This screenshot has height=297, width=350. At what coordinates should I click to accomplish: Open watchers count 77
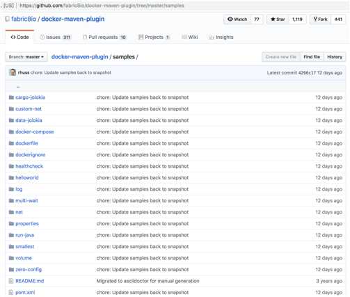[x=257, y=19]
